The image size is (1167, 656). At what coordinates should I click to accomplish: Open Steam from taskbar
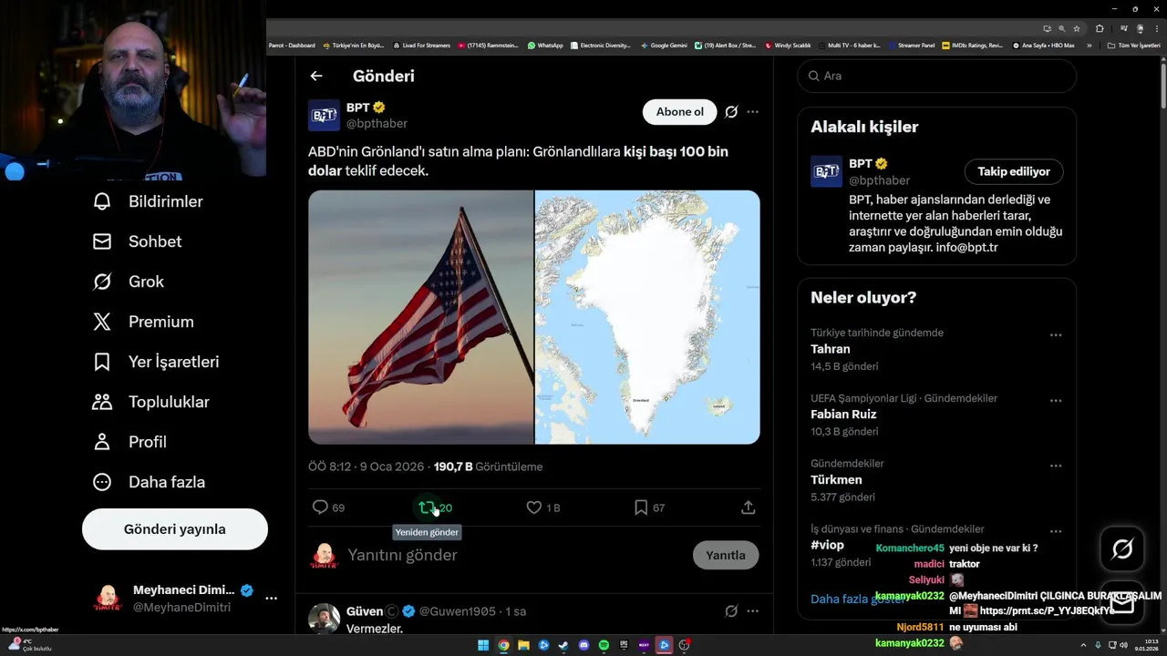point(563,645)
